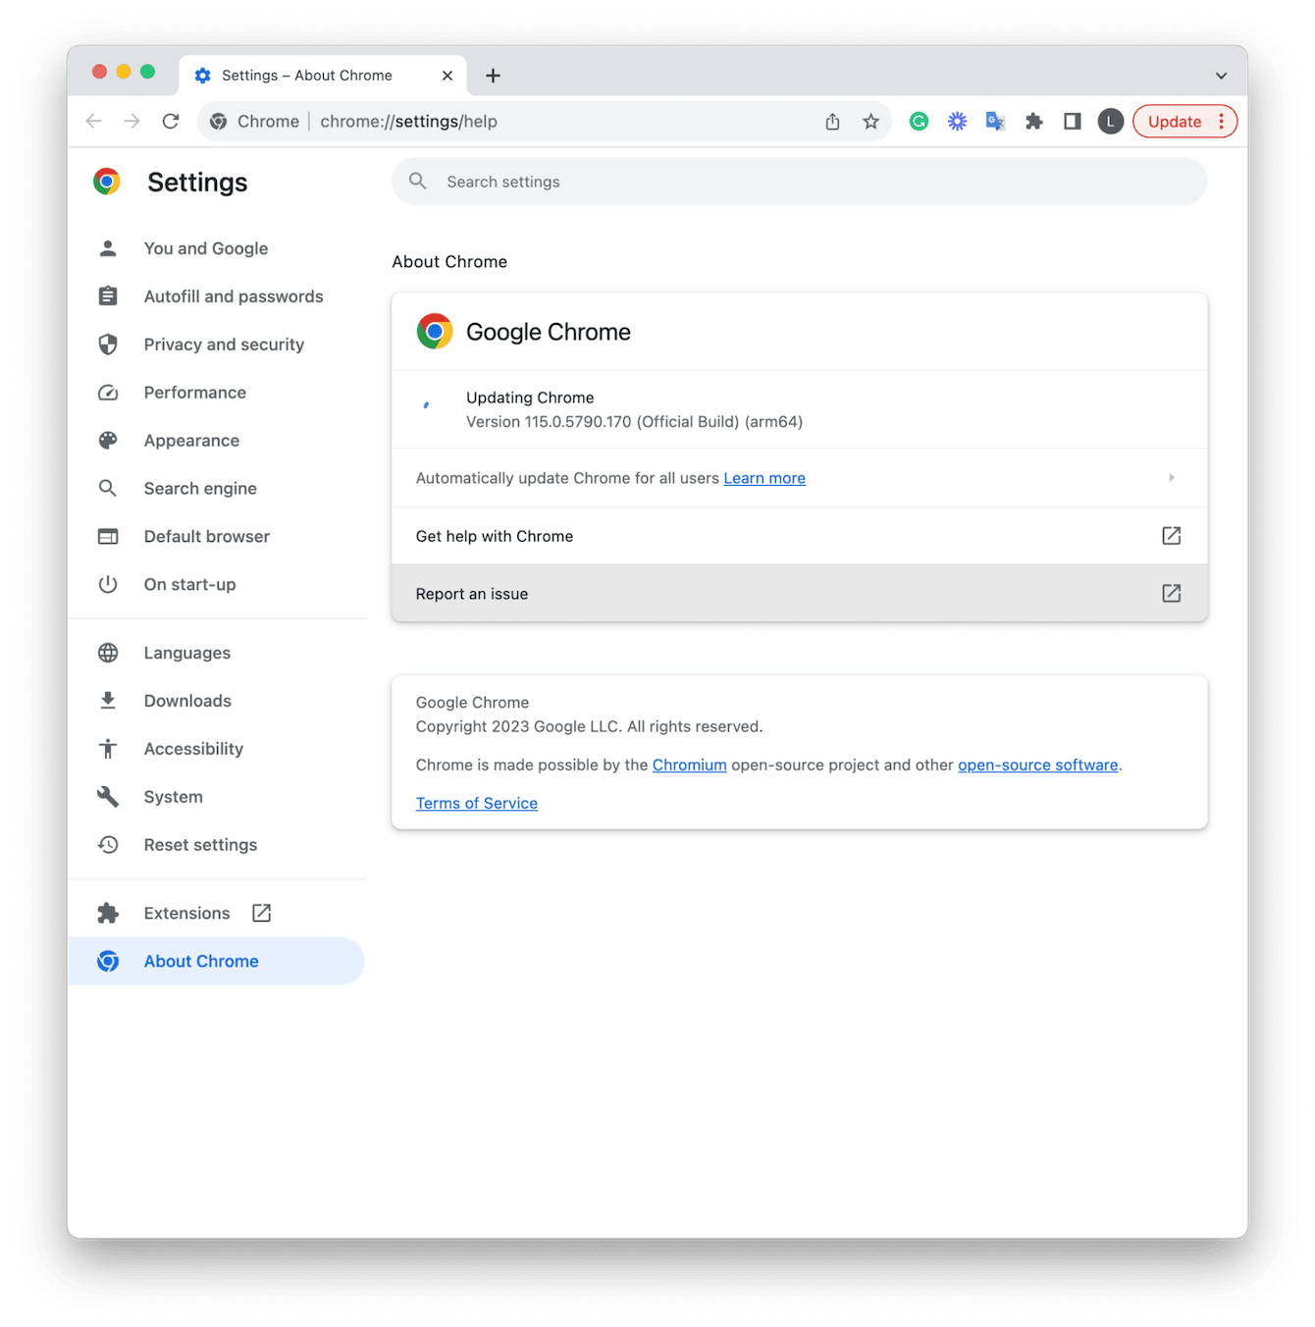
Task: Click the tab strip chevron at top right
Action: click(1221, 75)
